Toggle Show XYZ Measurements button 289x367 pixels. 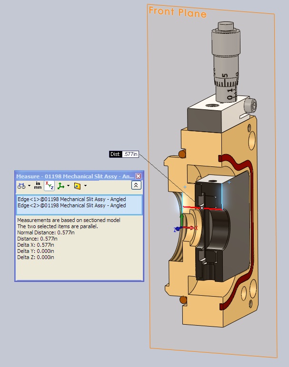tap(49, 185)
